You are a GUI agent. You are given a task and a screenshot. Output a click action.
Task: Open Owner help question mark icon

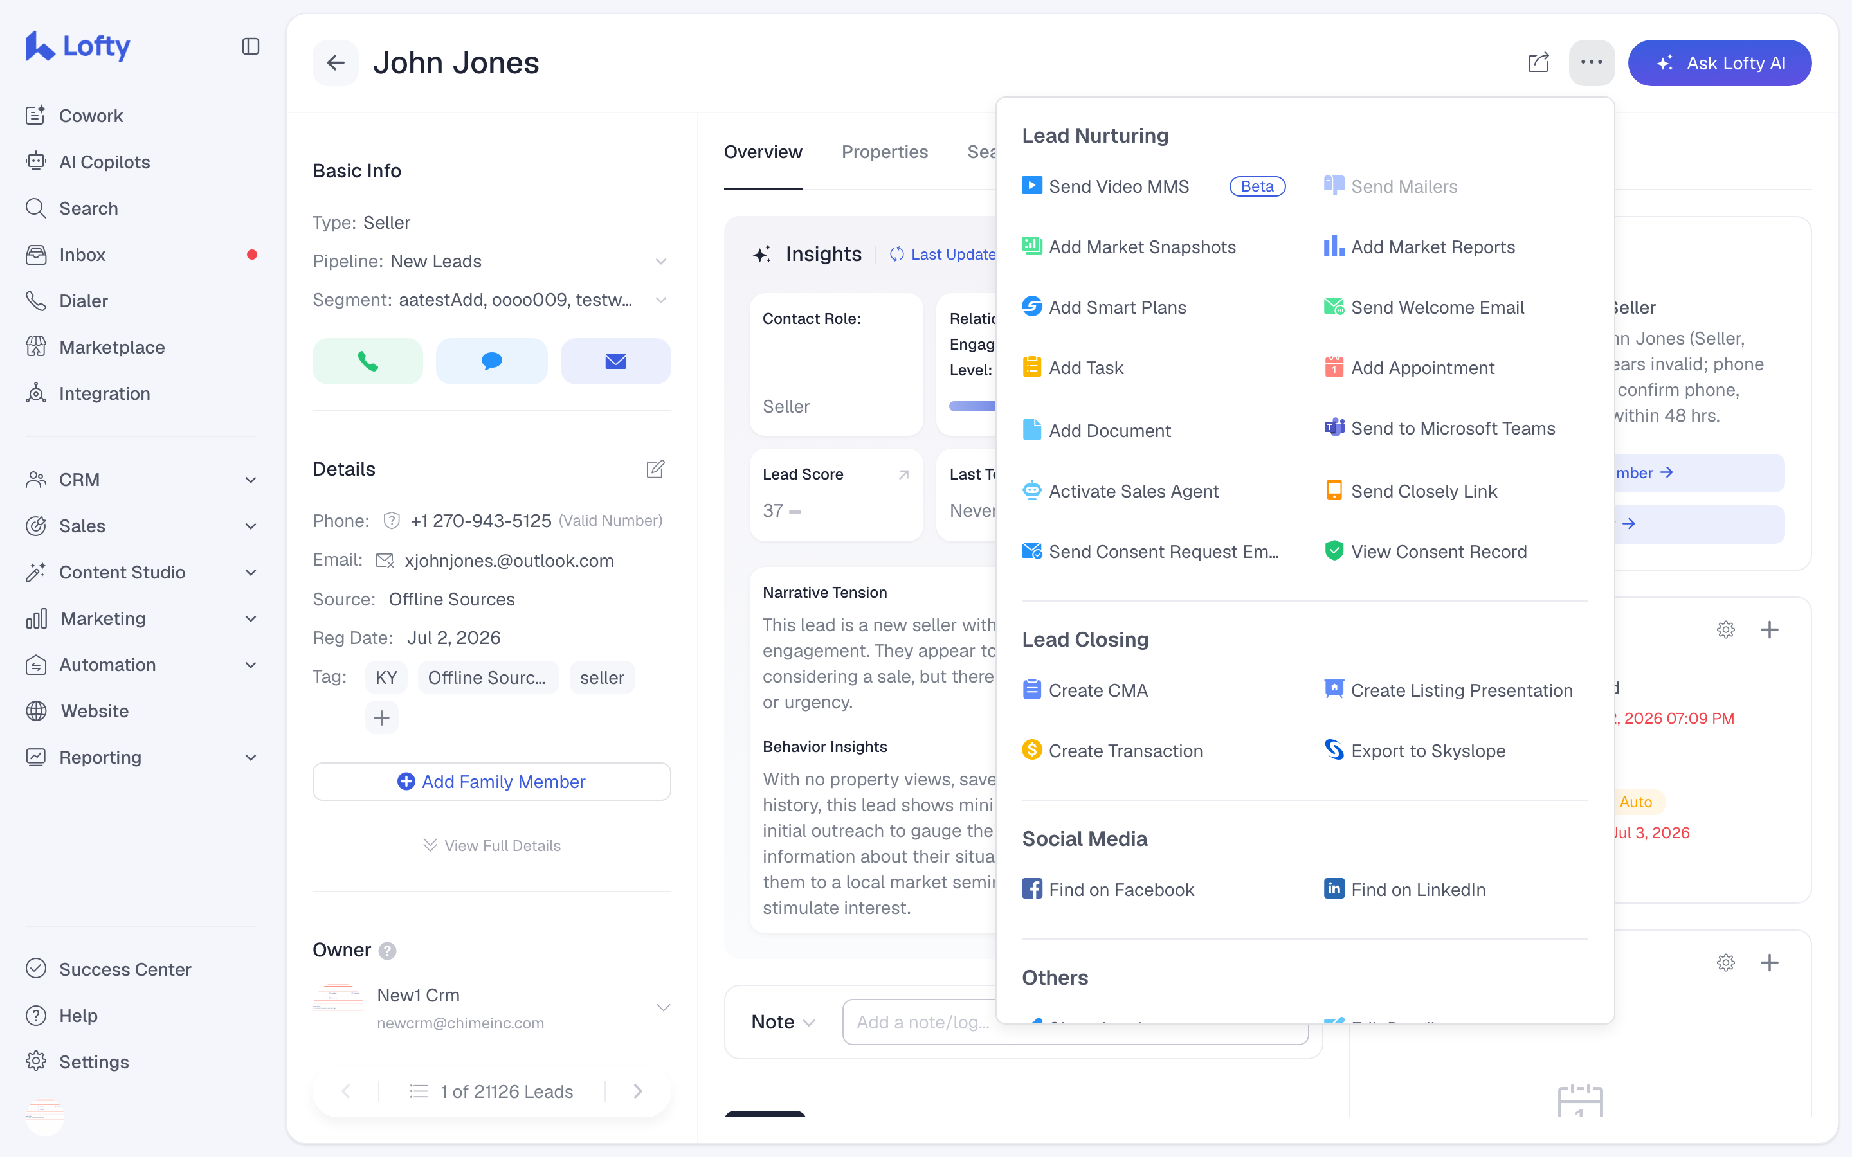click(x=388, y=951)
